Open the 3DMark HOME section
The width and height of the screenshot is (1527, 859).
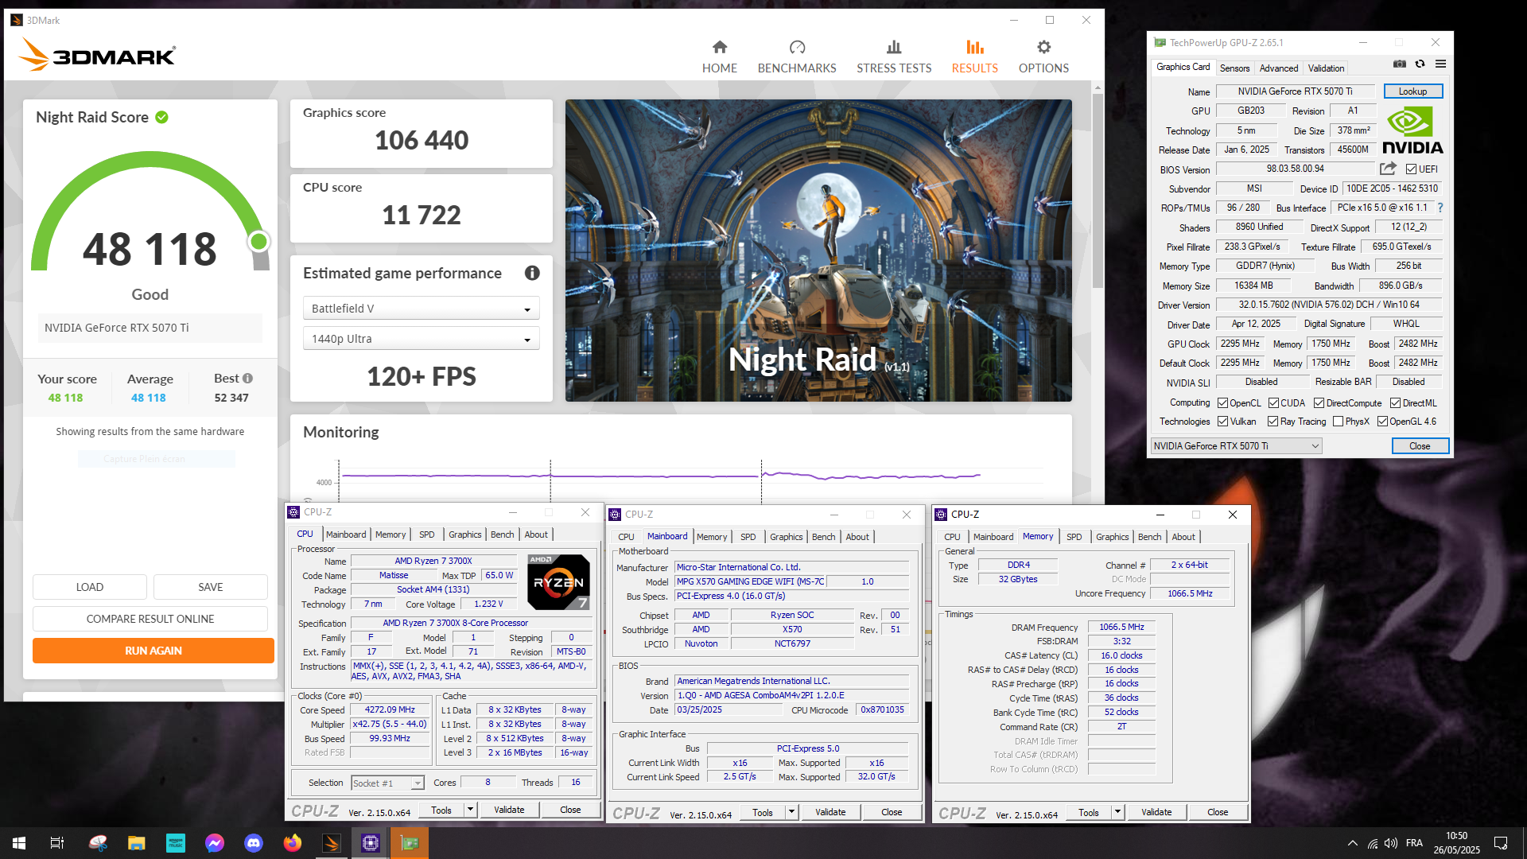click(719, 56)
